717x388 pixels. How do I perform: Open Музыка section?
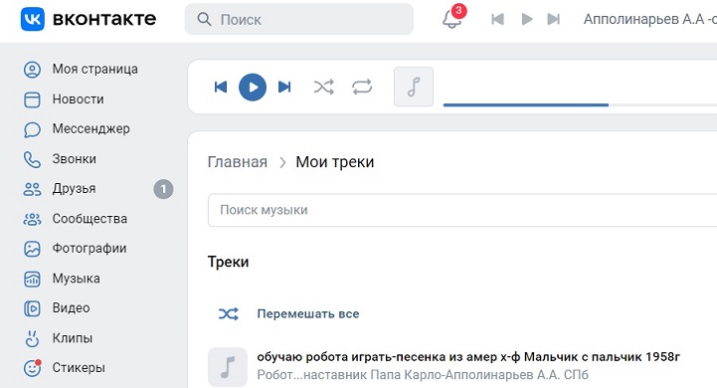tap(76, 279)
